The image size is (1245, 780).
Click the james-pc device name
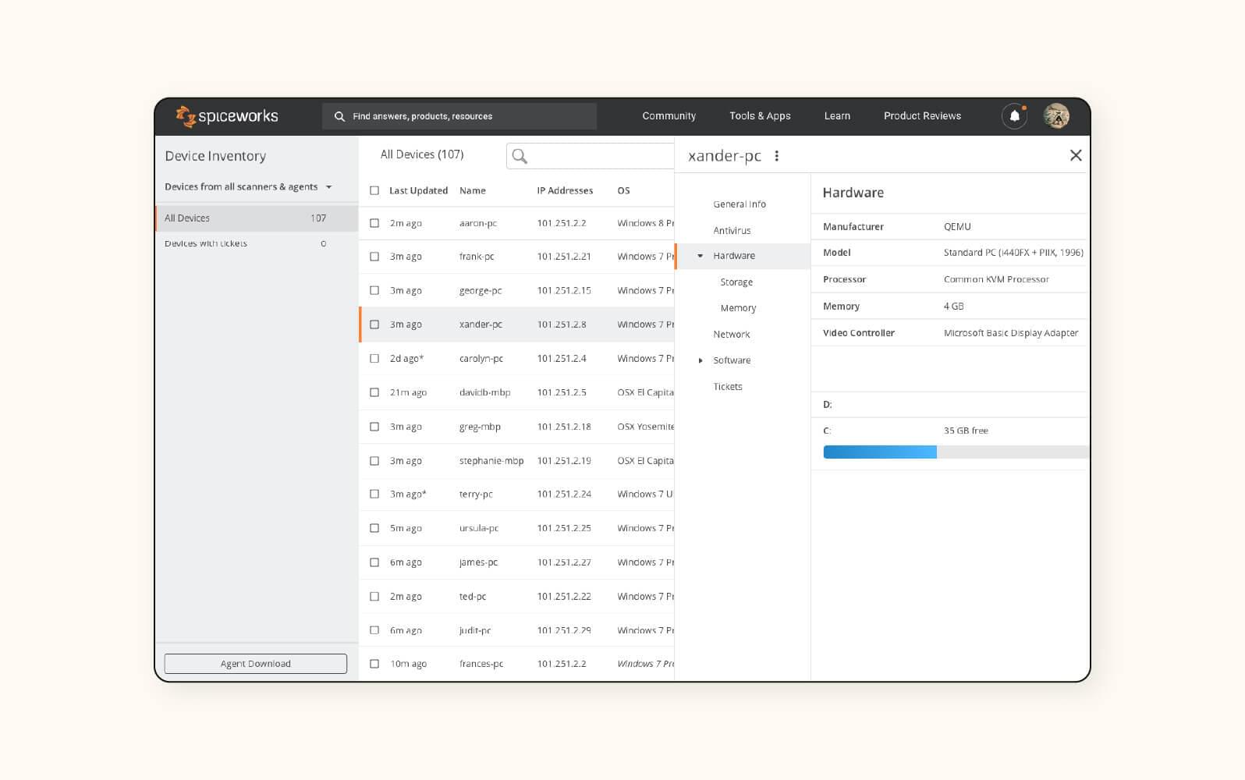478,562
